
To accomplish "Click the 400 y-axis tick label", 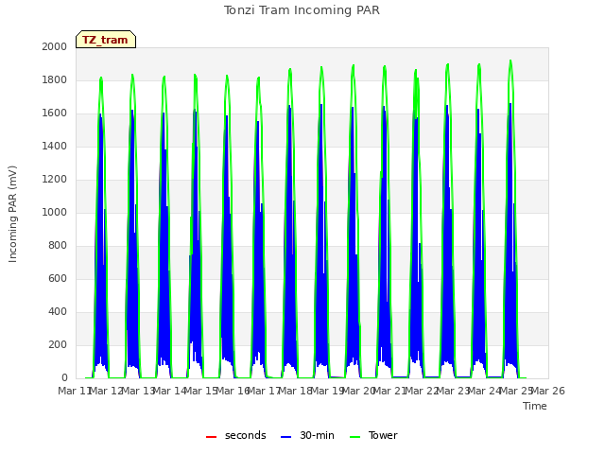I will click(58, 311).
